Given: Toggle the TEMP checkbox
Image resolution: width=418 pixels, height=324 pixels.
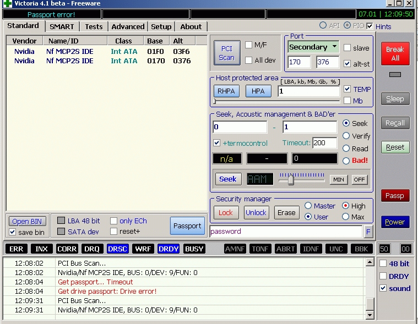Looking at the screenshot, I should [347, 89].
